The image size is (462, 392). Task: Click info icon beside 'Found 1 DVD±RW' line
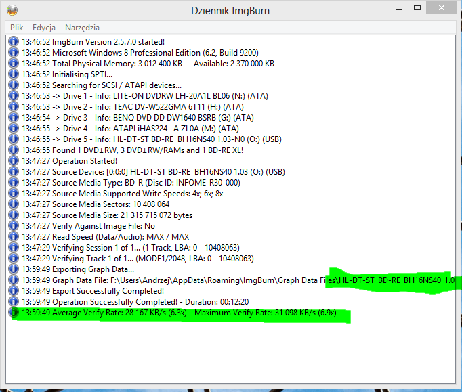14,150
